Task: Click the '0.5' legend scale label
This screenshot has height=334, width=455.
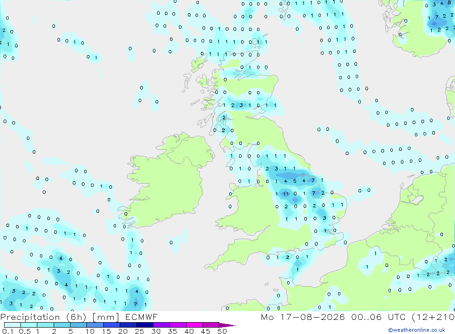Action: [x=25, y=331]
